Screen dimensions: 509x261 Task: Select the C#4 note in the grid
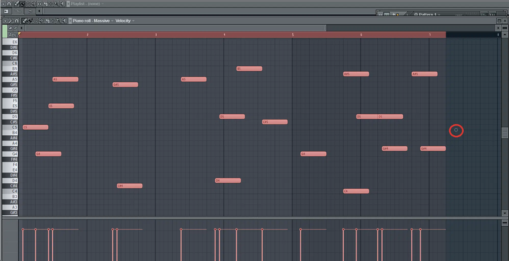pyautogui.click(x=130, y=186)
